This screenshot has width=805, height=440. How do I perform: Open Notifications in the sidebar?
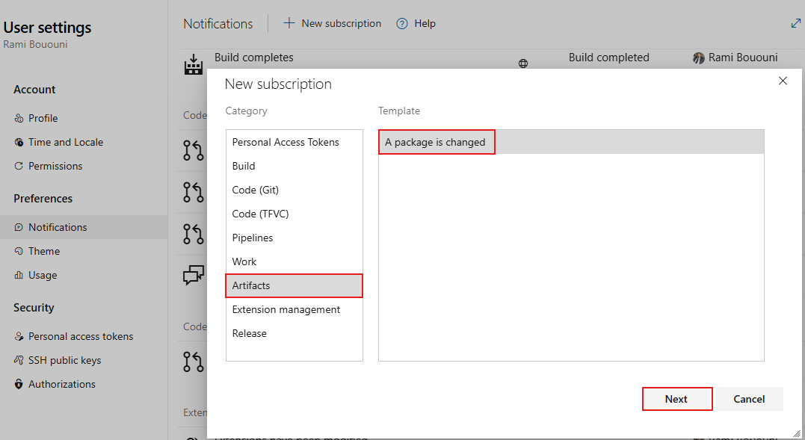tap(58, 227)
